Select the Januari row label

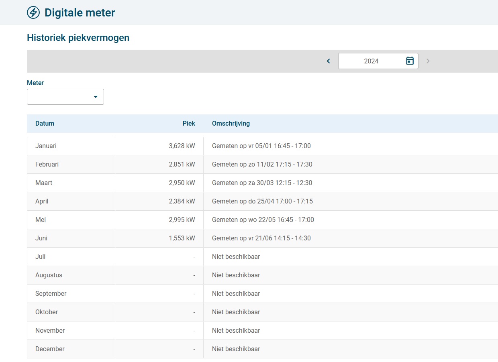[x=46, y=146]
